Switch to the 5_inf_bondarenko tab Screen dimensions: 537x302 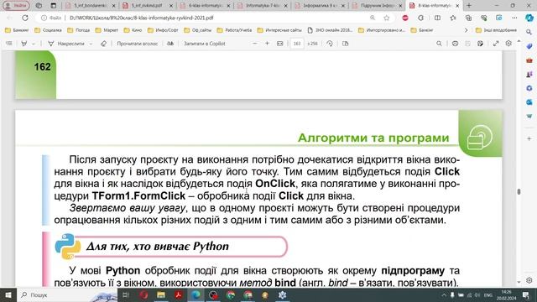pyautogui.click(x=91, y=6)
